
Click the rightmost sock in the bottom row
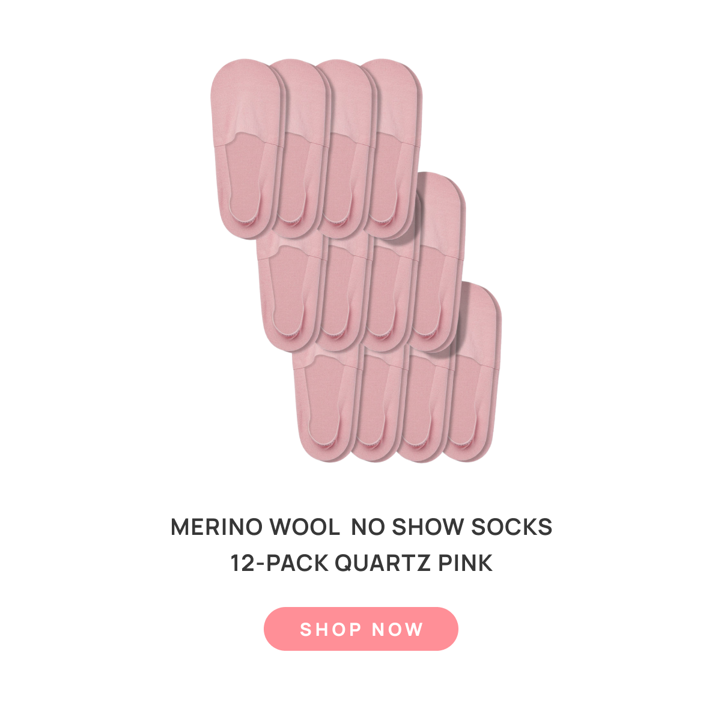tap(473, 373)
